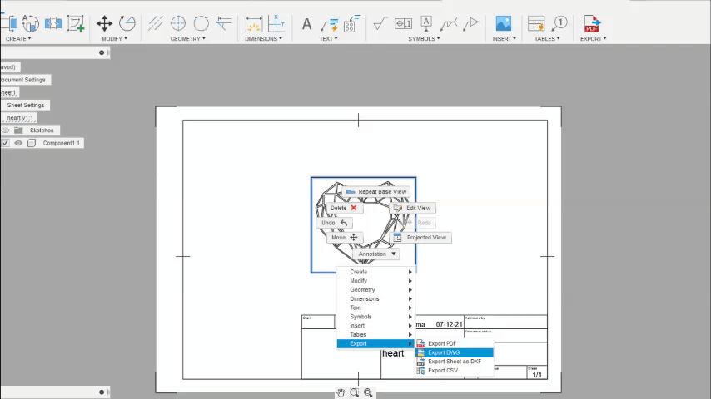
Task: Click the Export PDF toolbar icon
Action: (x=592, y=23)
